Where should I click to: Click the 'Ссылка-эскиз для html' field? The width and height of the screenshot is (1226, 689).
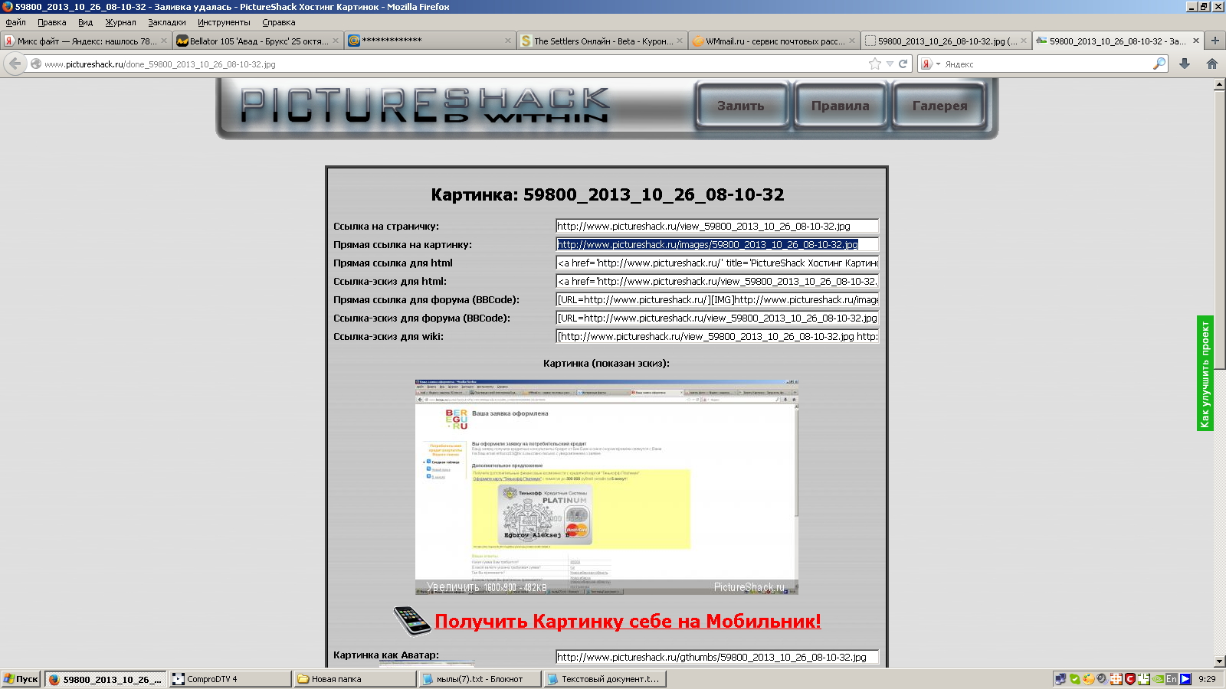(x=717, y=281)
